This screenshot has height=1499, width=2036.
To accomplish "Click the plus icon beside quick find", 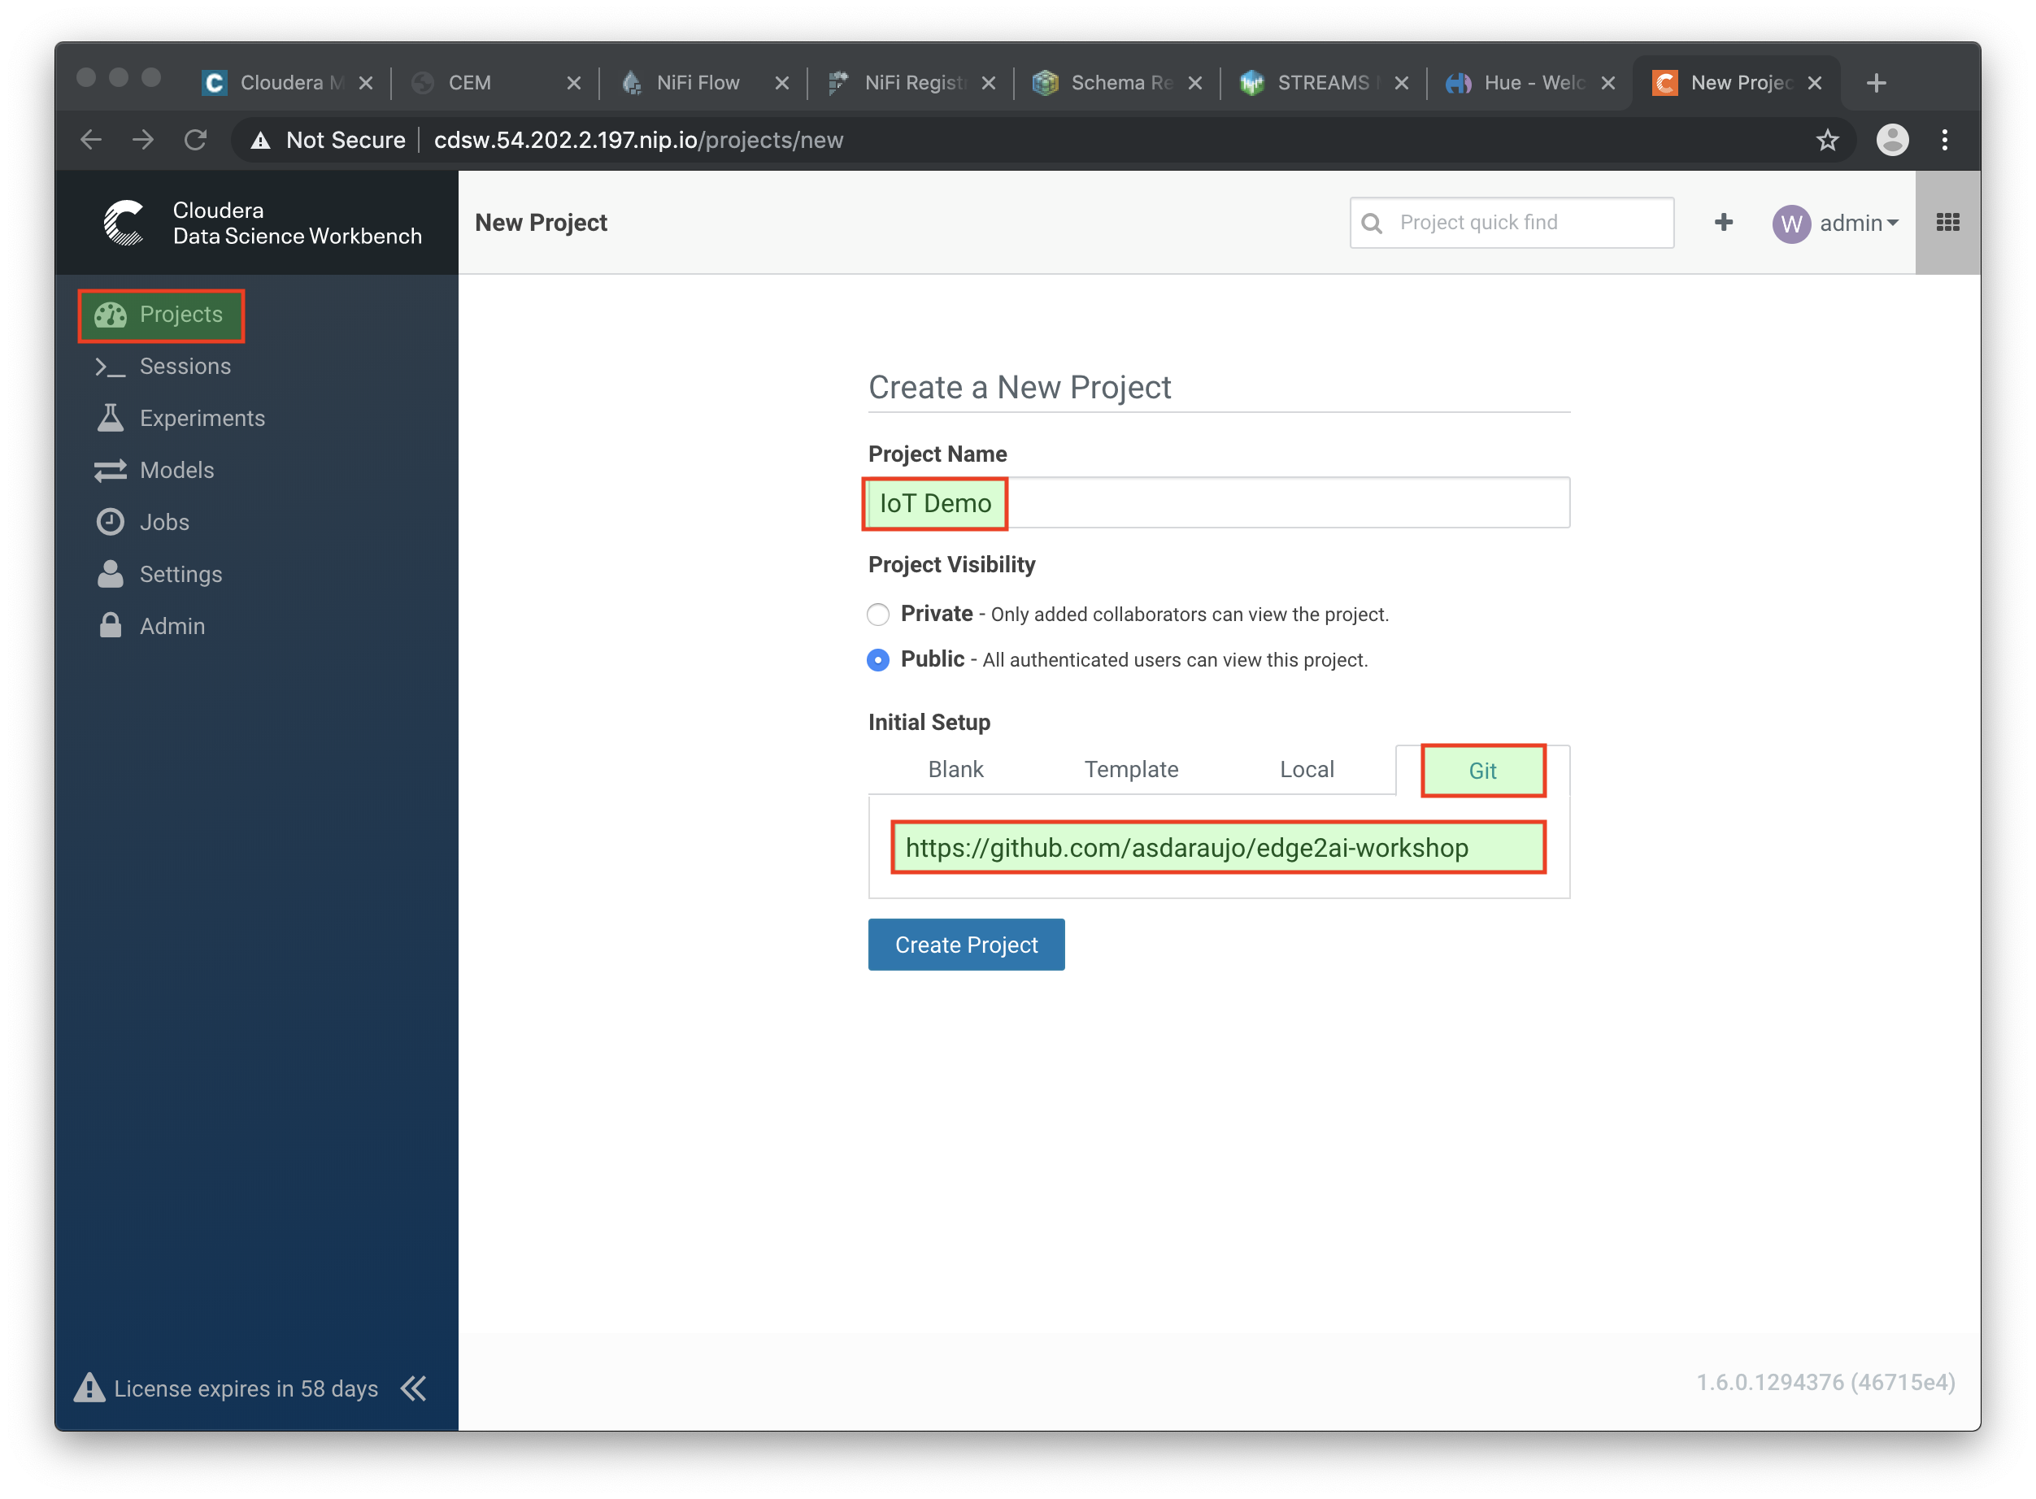I will point(1723,224).
